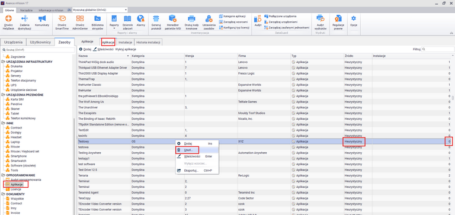Open the Historia instalacji tab

148,43
